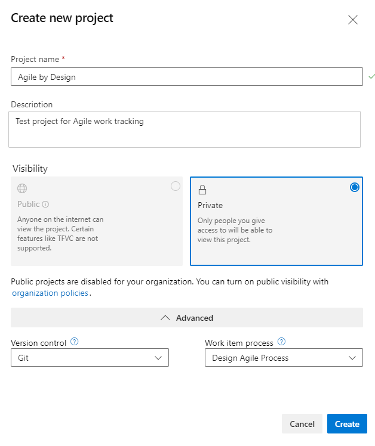Viewport: 375px width, 446px height.
Task: Click the 'Private' card title text
Action: (x=210, y=205)
